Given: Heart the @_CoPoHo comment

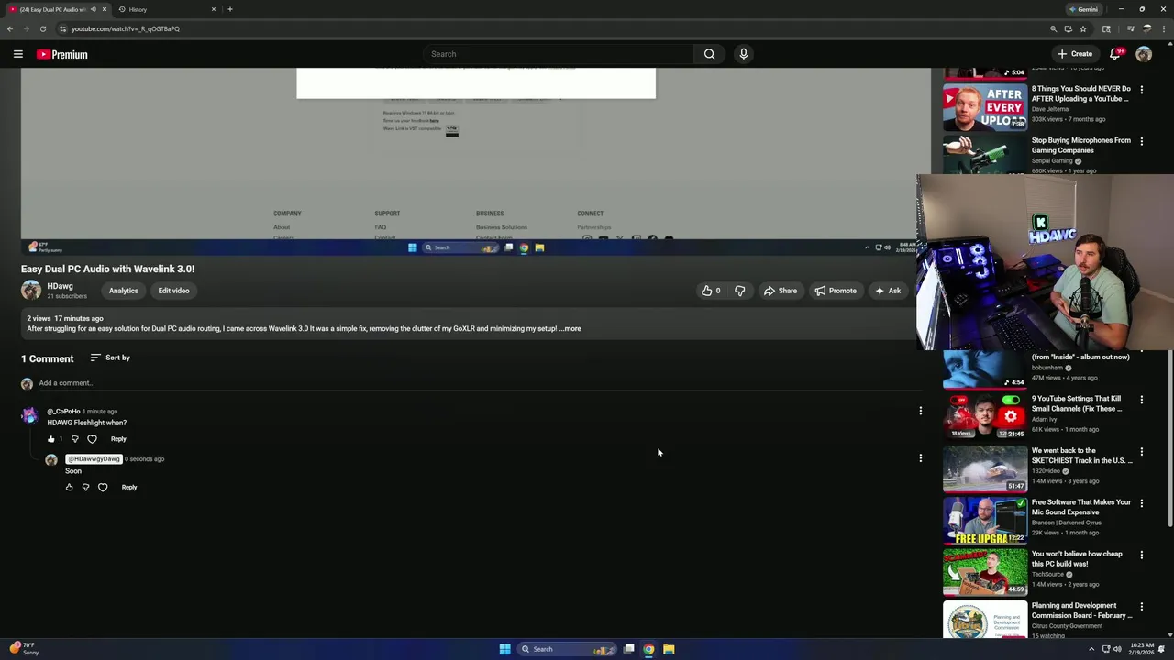Looking at the screenshot, I should (92, 439).
